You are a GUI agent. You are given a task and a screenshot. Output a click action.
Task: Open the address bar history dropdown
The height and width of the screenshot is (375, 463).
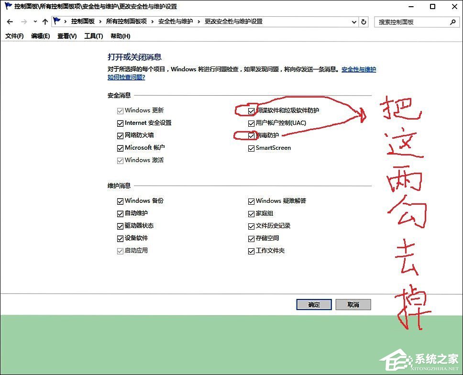click(x=354, y=22)
